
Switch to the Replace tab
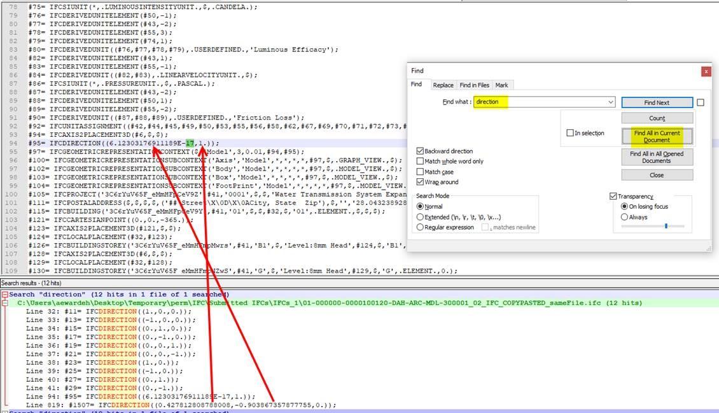443,85
